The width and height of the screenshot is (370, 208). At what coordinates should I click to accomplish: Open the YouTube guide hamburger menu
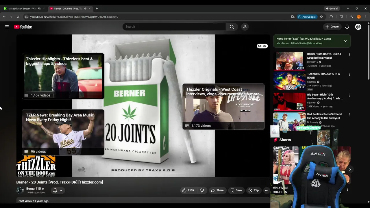coord(7,27)
